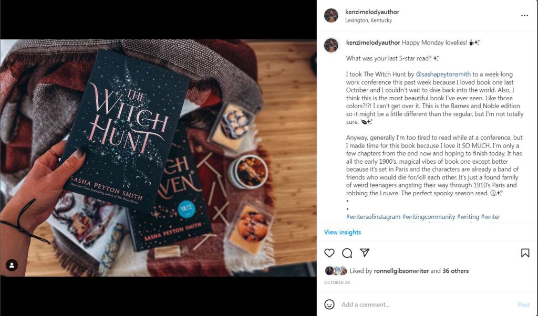
Task: Open comments with the speech bubble icon
Action: [x=347, y=253]
